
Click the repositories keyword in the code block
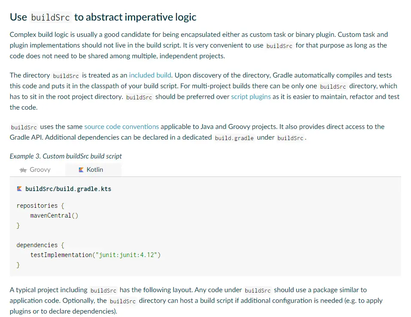pyautogui.click(x=37, y=206)
